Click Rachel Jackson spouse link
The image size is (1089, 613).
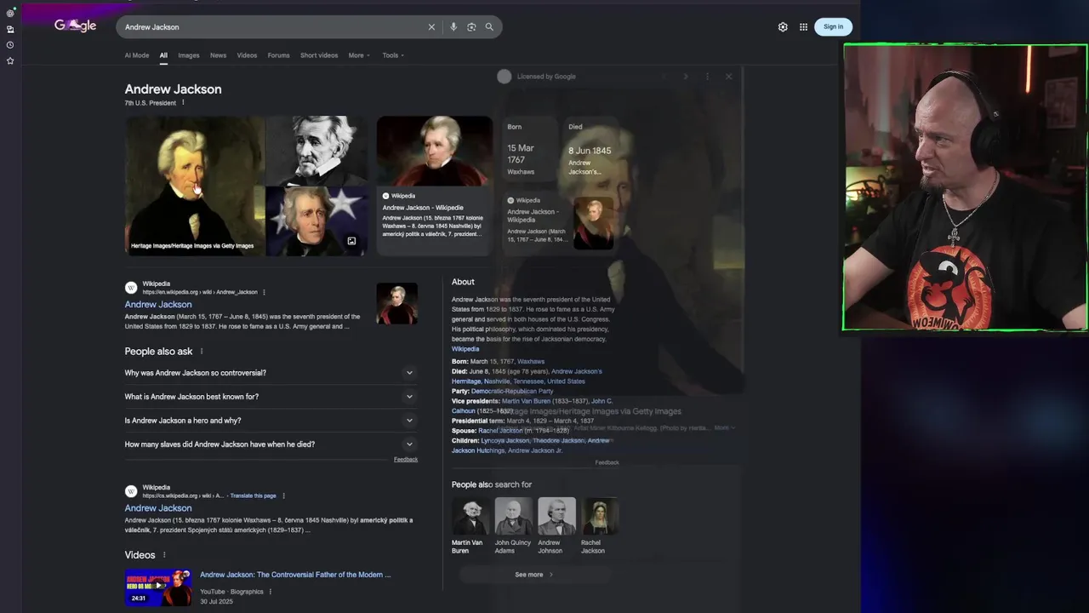pyautogui.click(x=500, y=431)
